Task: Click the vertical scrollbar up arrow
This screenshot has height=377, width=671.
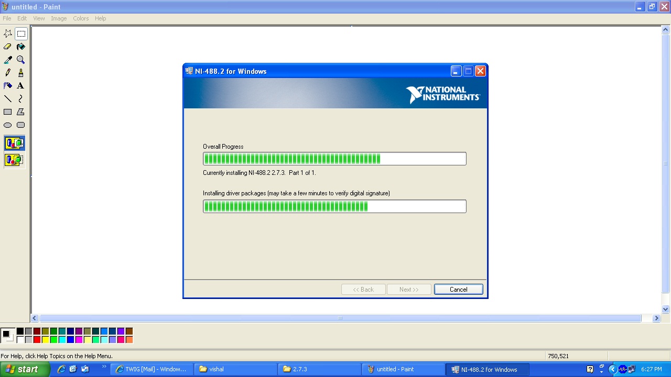Action: coord(666,30)
